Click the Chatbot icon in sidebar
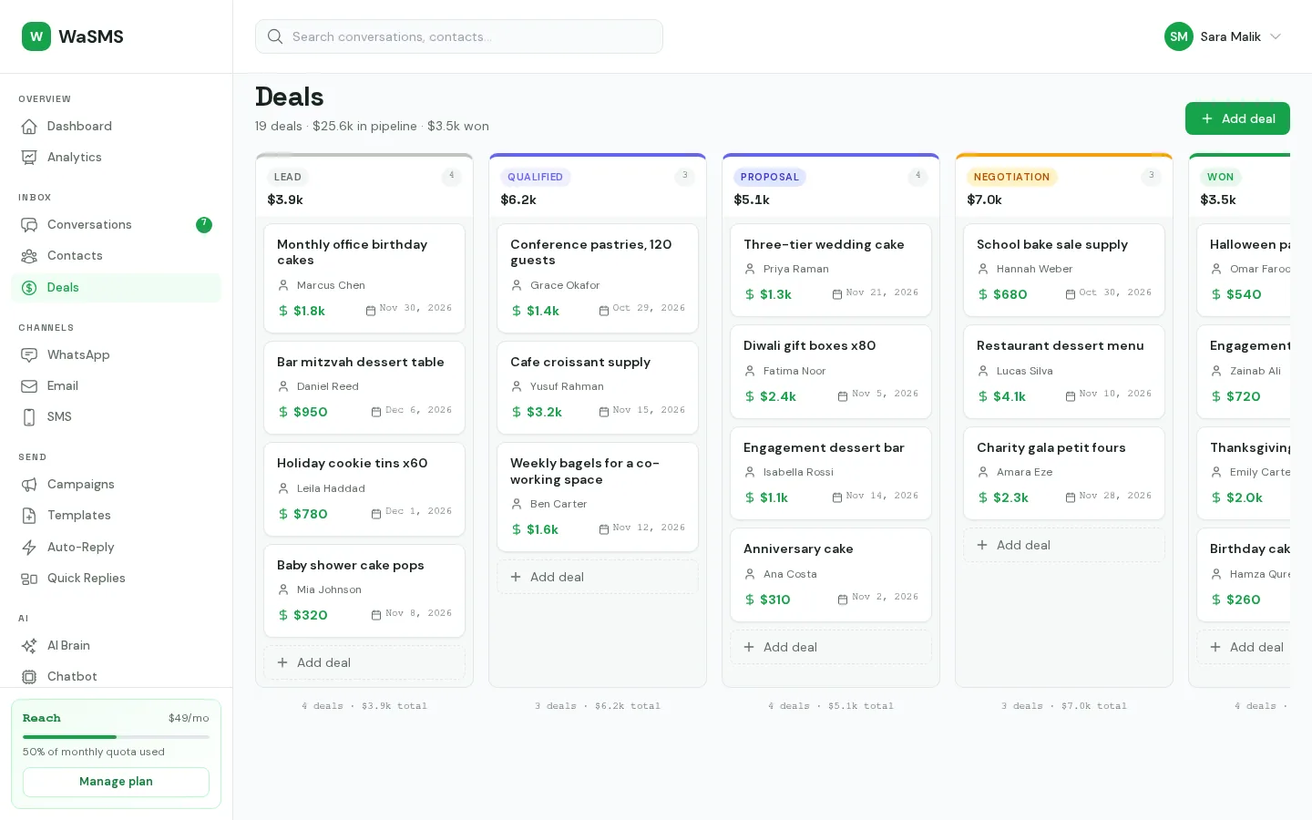This screenshot has width=1312, height=820. pos(29,677)
